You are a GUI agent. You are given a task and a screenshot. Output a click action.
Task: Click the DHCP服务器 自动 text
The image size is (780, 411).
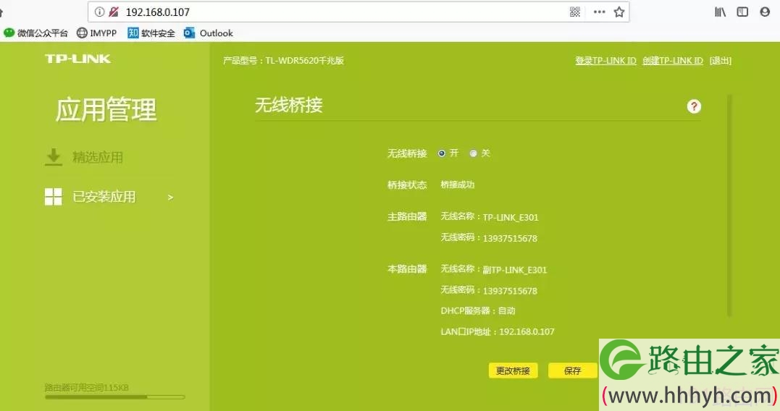(478, 310)
